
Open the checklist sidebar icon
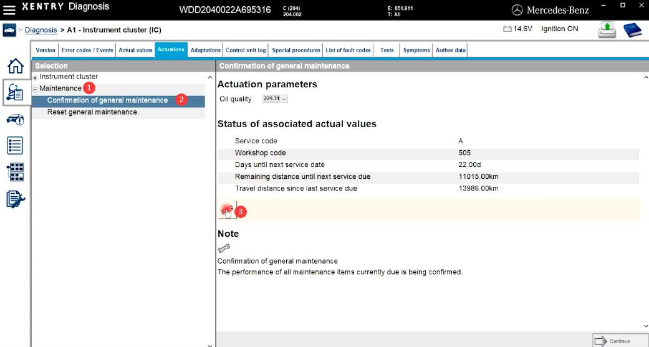pyautogui.click(x=16, y=146)
